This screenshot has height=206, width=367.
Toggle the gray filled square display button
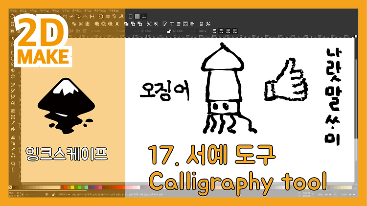point(138,16)
